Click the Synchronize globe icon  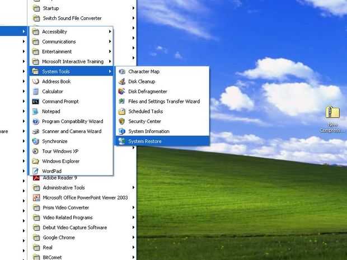tap(36, 141)
